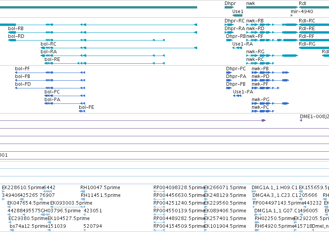Click the 423051 EST label
This screenshot has width=329, height=232.
pos(93,211)
